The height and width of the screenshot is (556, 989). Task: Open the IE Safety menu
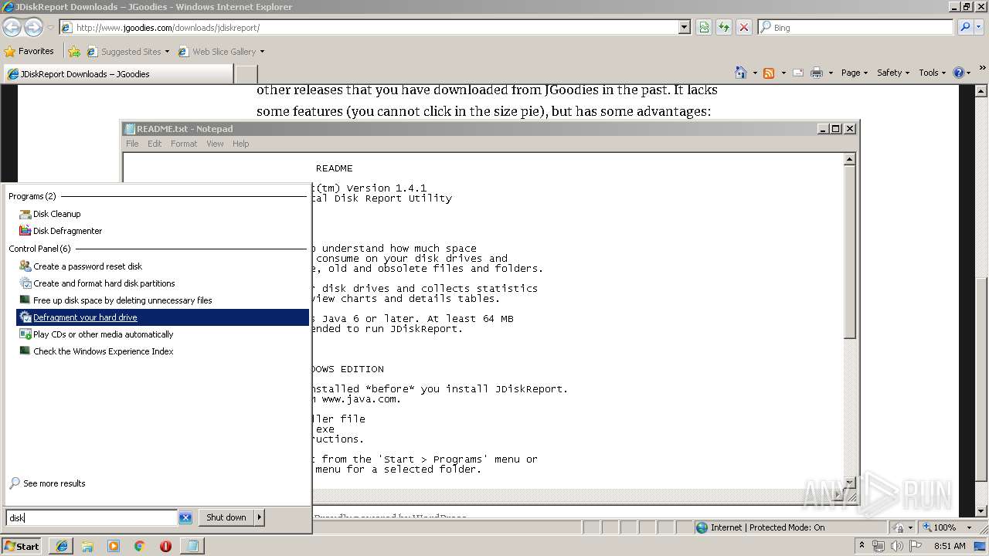click(x=894, y=73)
